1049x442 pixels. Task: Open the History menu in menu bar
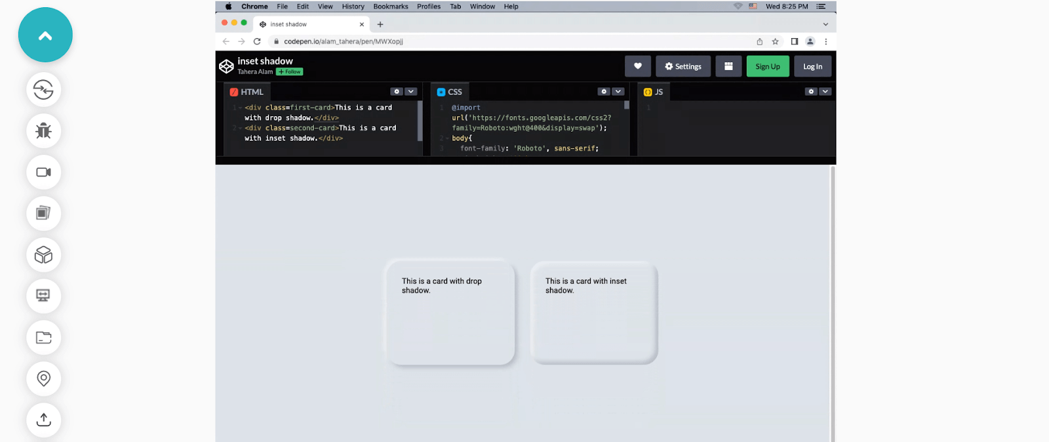click(353, 7)
